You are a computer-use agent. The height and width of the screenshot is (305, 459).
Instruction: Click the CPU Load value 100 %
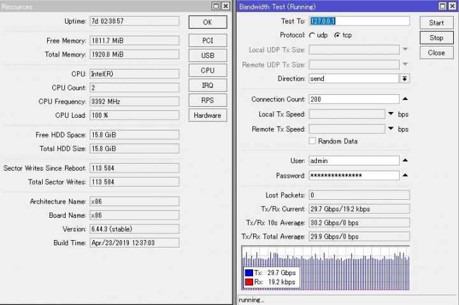(135, 115)
